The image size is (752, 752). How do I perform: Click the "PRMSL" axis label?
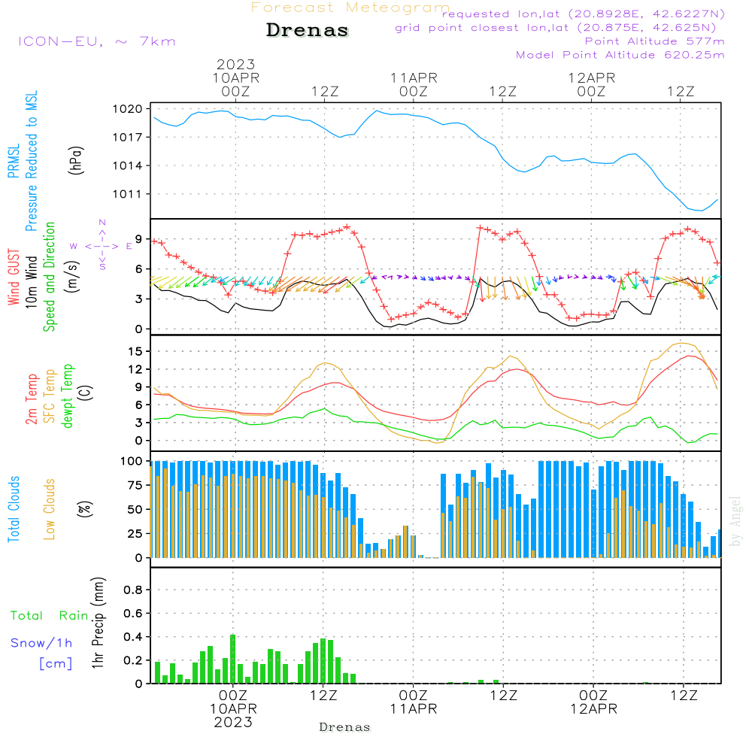[x=14, y=161]
